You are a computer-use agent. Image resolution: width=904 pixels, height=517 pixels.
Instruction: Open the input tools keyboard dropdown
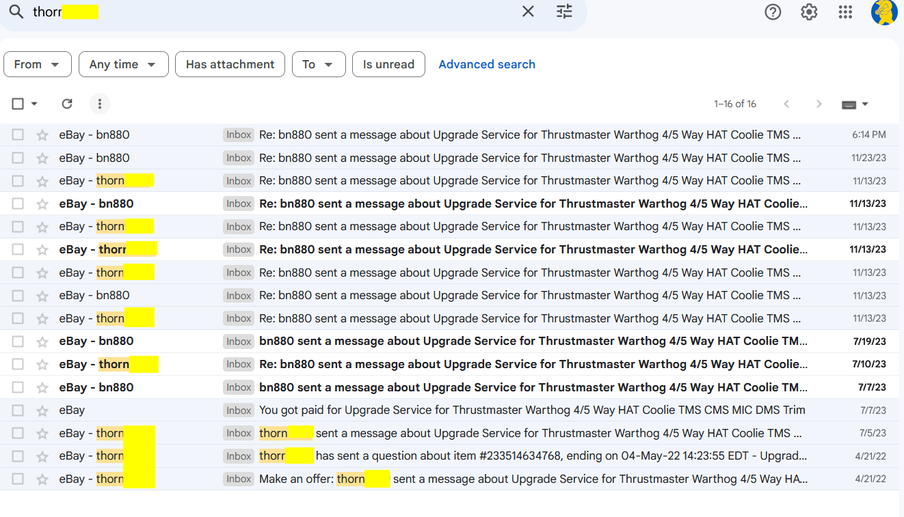coord(855,104)
